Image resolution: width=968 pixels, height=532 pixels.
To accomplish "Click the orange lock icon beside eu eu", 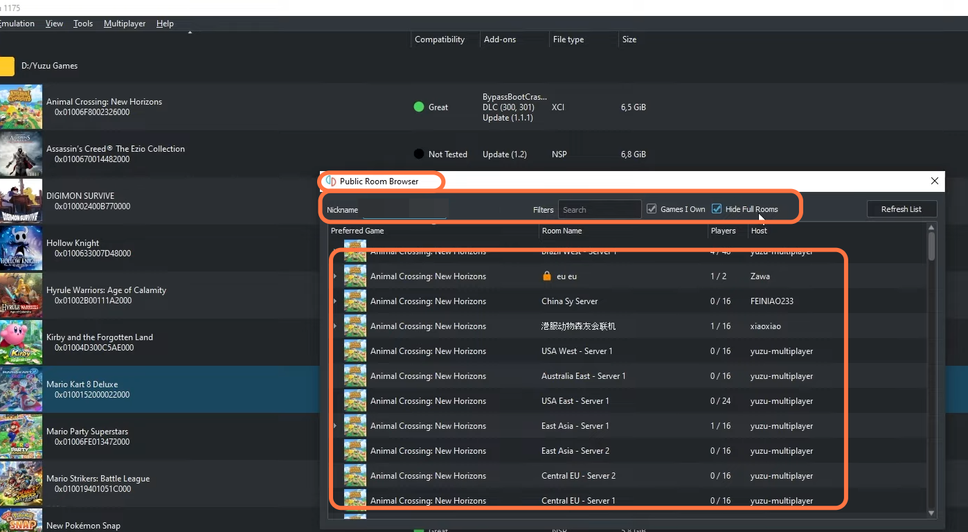I will click(547, 276).
